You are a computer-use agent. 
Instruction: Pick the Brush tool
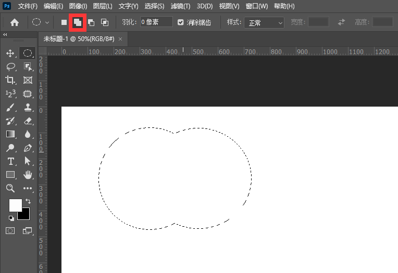[x=10, y=108]
